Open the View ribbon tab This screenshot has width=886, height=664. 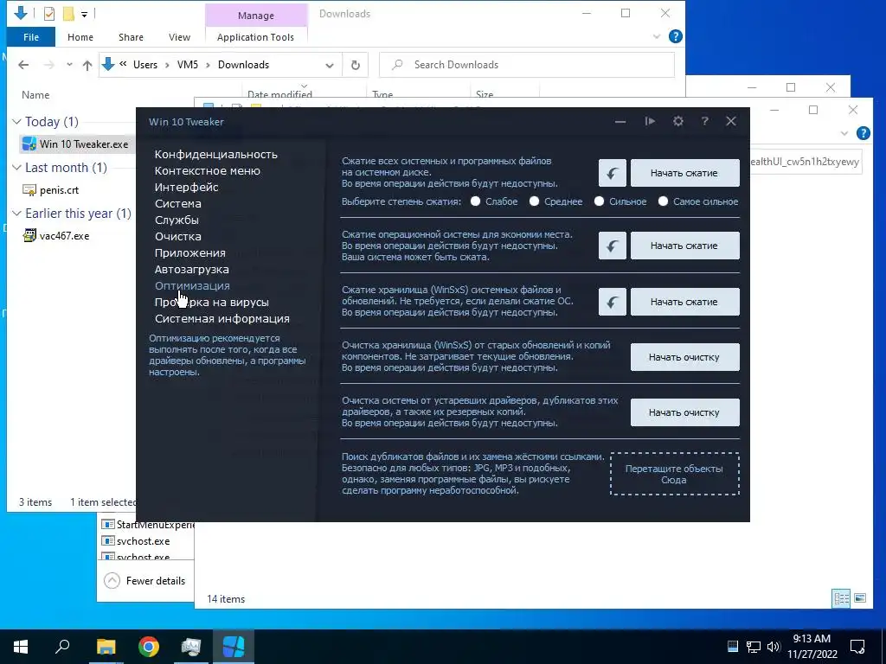(x=179, y=36)
